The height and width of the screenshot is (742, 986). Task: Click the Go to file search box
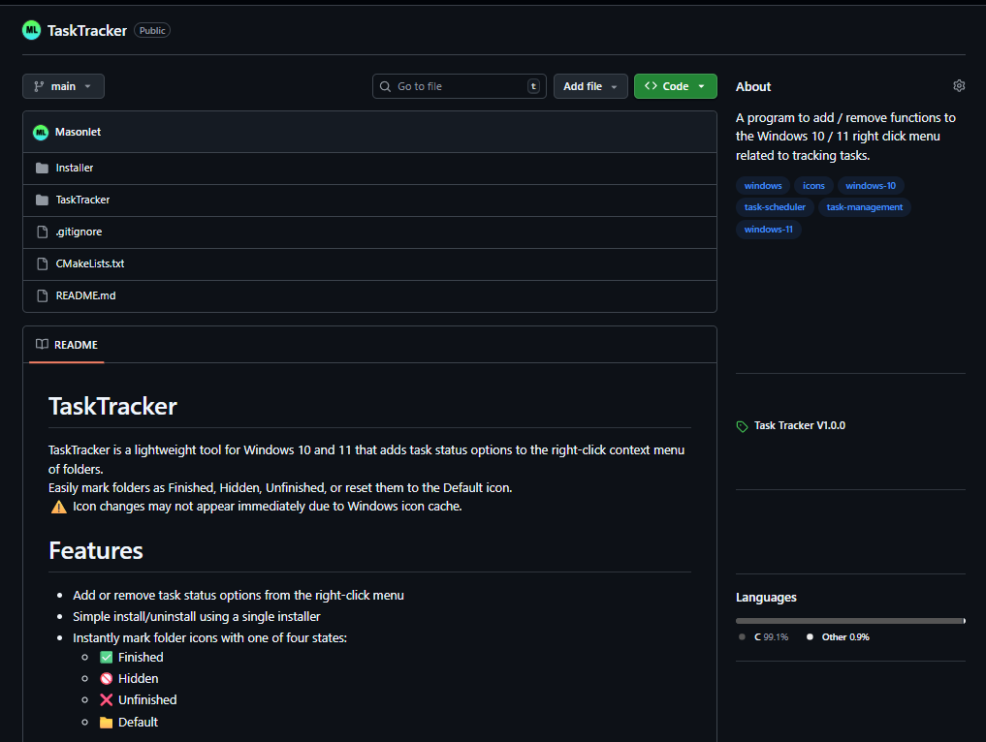(459, 86)
